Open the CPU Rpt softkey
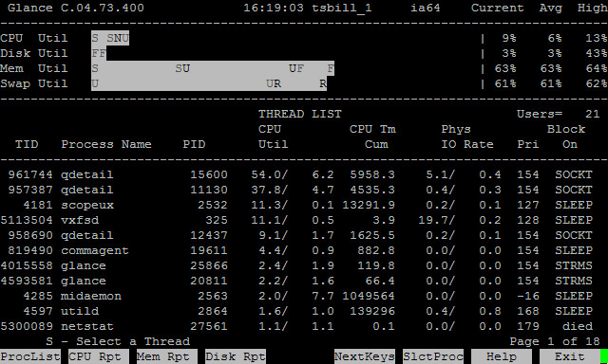 tap(99, 356)
